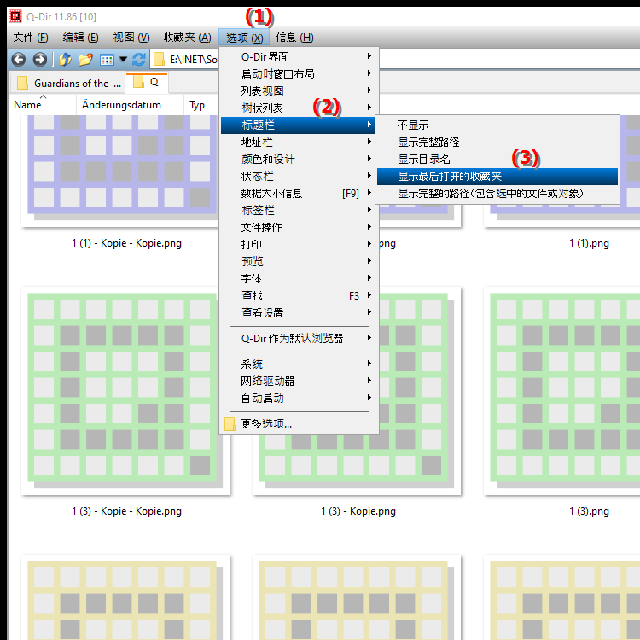This screenshot has height=640, width=640.
Task: Select the 标题栏 menu entry
Action: [x=298, y=125]
